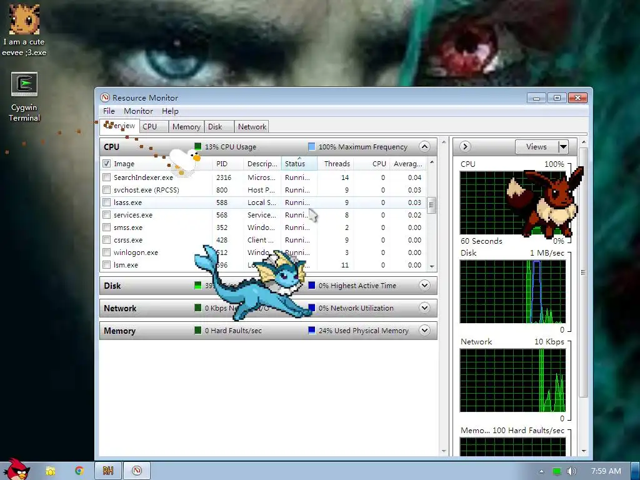
Task: Launch Chrome from the taskbar
Action: (79, 471)
